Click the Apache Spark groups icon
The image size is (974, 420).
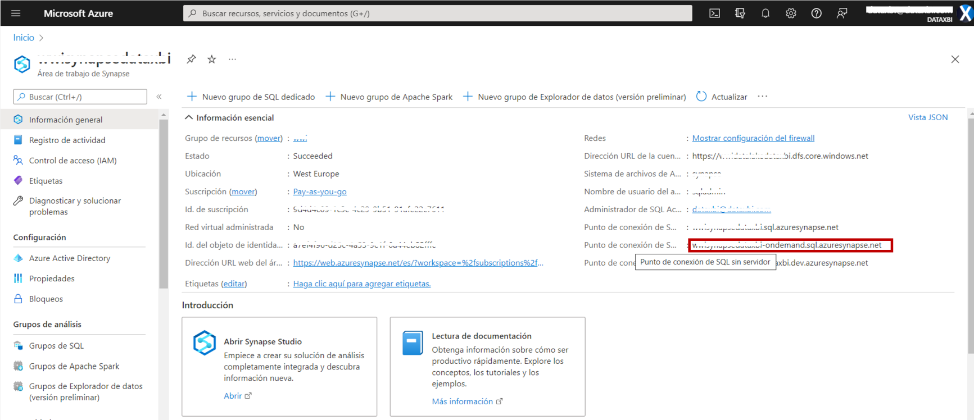click(x=18, y=366)
